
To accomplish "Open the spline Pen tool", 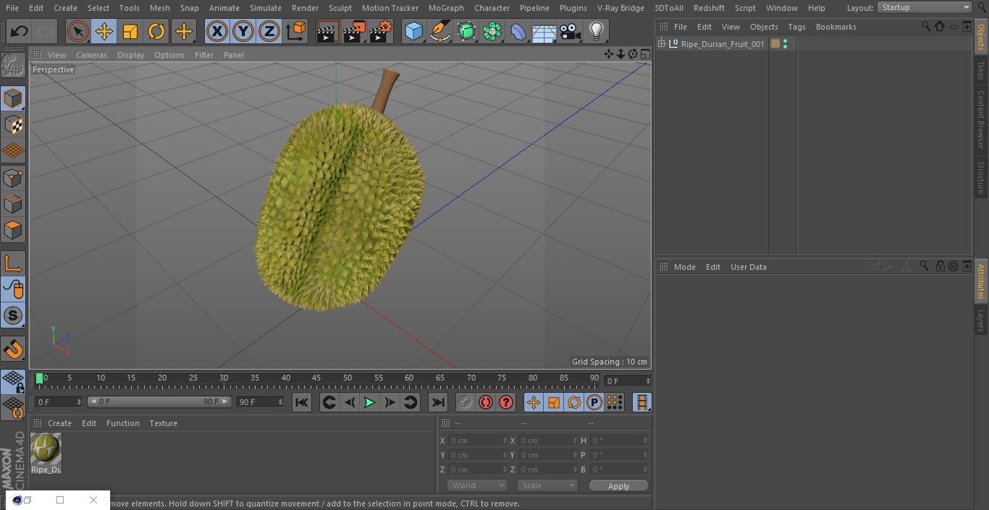I will 439,32.
